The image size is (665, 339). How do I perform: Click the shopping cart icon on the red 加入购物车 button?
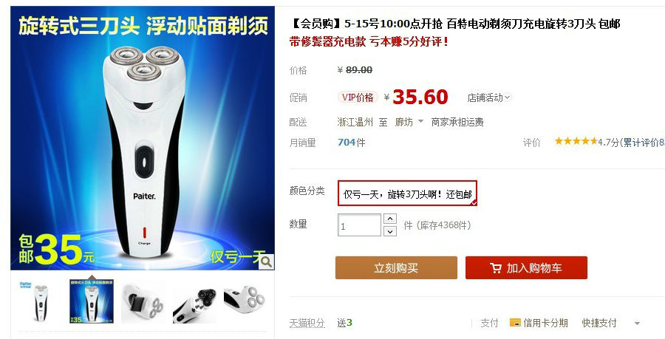tap(495, 268)
